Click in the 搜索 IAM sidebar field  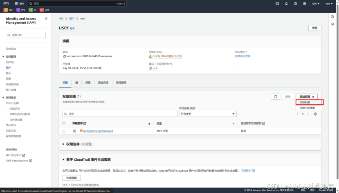pyautogui.click(x=26, y=35)
